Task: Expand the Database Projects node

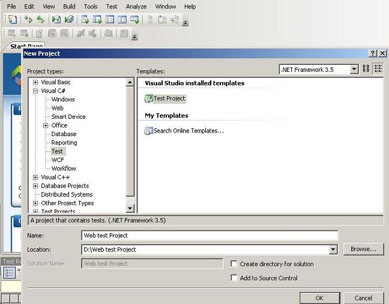Action: [x=35, y=186]
